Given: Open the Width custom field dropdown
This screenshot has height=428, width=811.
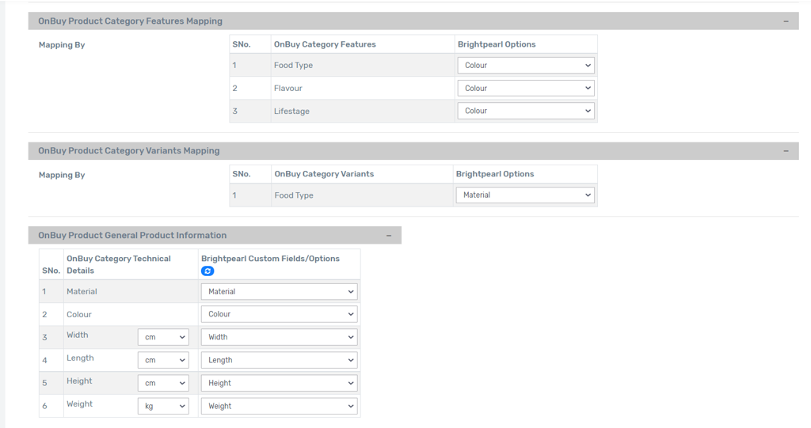Looking at the screenshot, I should click(x=280, y=337).
